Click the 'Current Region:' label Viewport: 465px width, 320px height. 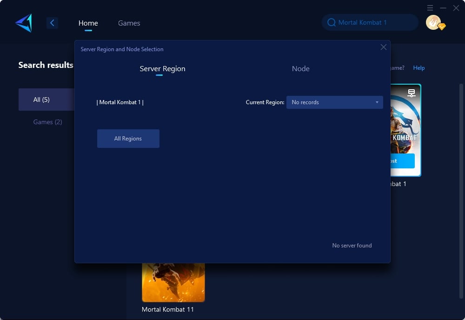(x=265, y=102)
